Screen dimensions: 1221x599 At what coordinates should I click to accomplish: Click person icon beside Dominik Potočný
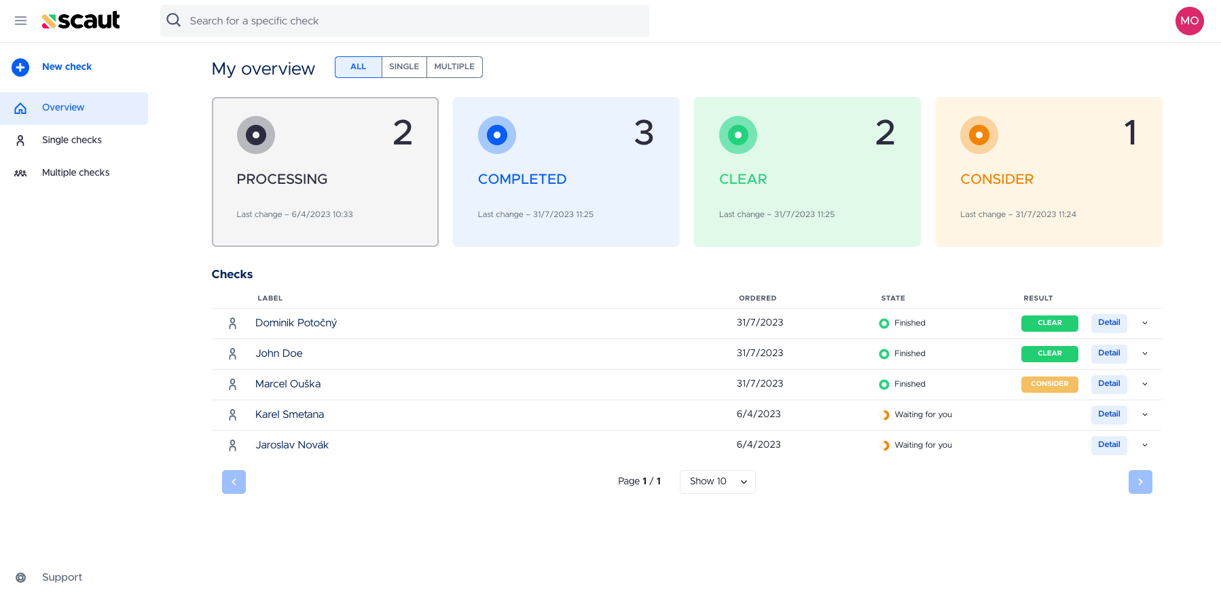click(232, 324)
